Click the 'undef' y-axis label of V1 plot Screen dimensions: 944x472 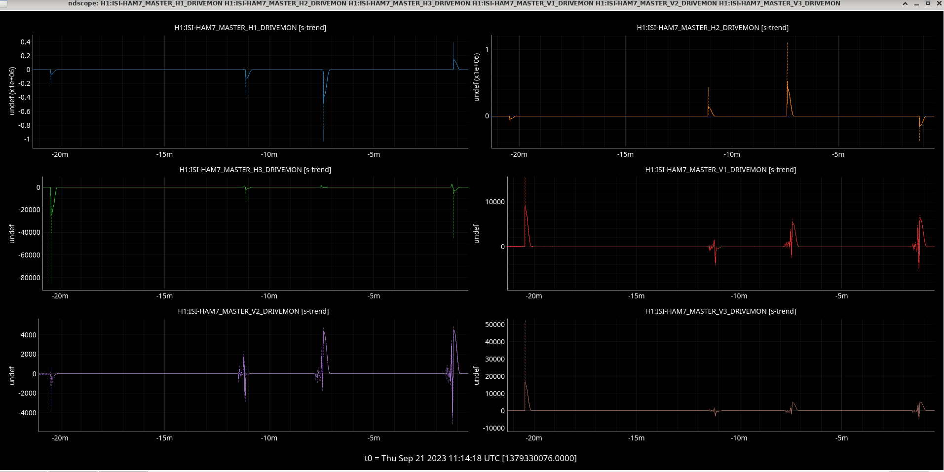pos(476,234)
